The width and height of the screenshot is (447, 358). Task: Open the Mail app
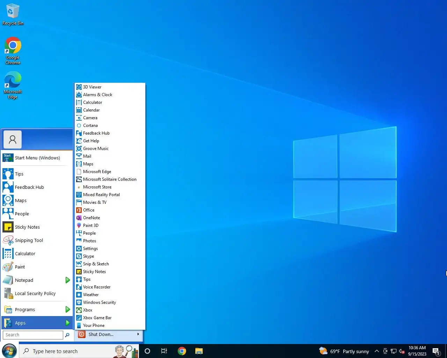click(x=110, y=156)
